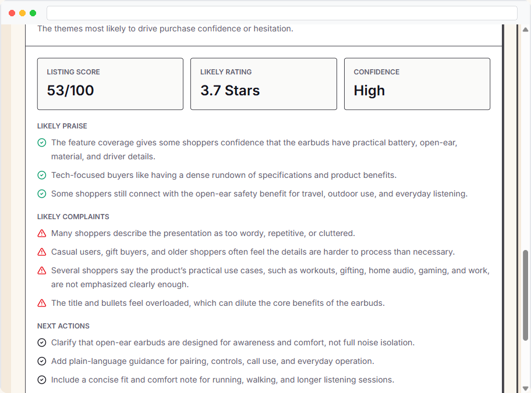
Task: Click the LIKELY PRAISE heading
Action: click(x=62, y=126)
